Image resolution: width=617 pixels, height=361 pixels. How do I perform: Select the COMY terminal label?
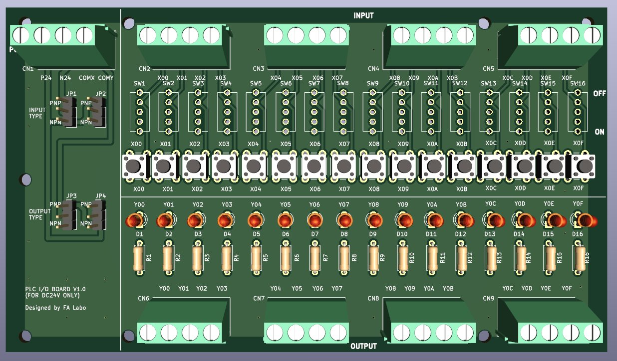point(106,78)
